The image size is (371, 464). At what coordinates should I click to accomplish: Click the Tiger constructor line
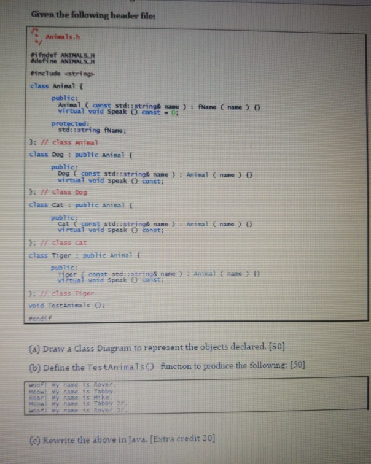(x=158, y=274)
